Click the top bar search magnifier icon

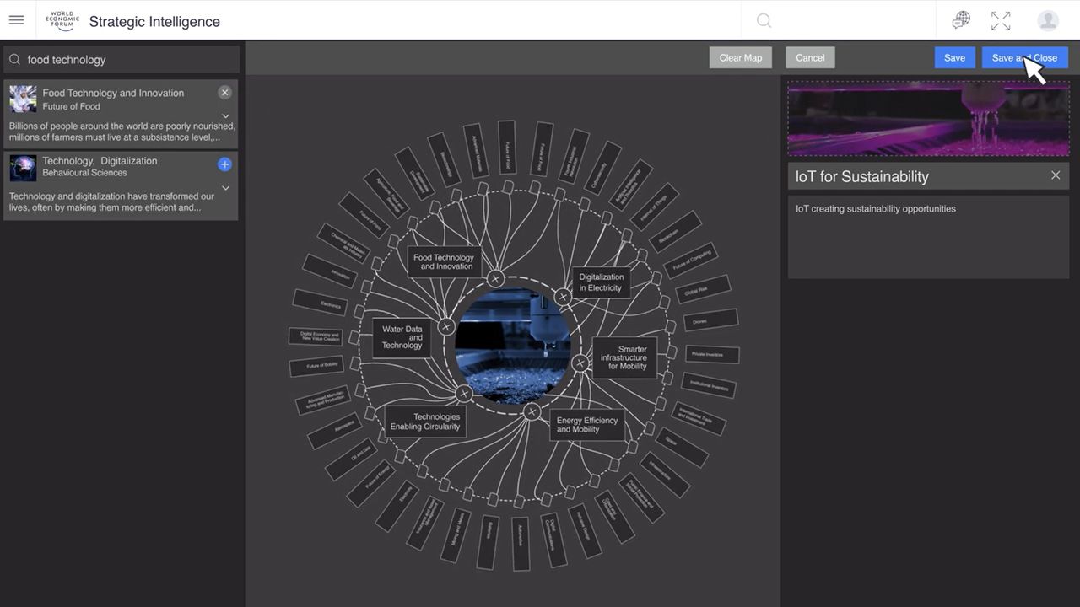(x=764, y=21)
